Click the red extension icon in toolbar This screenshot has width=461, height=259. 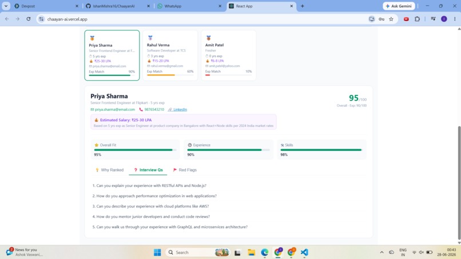pyautogui.click(x=406, y=19)
